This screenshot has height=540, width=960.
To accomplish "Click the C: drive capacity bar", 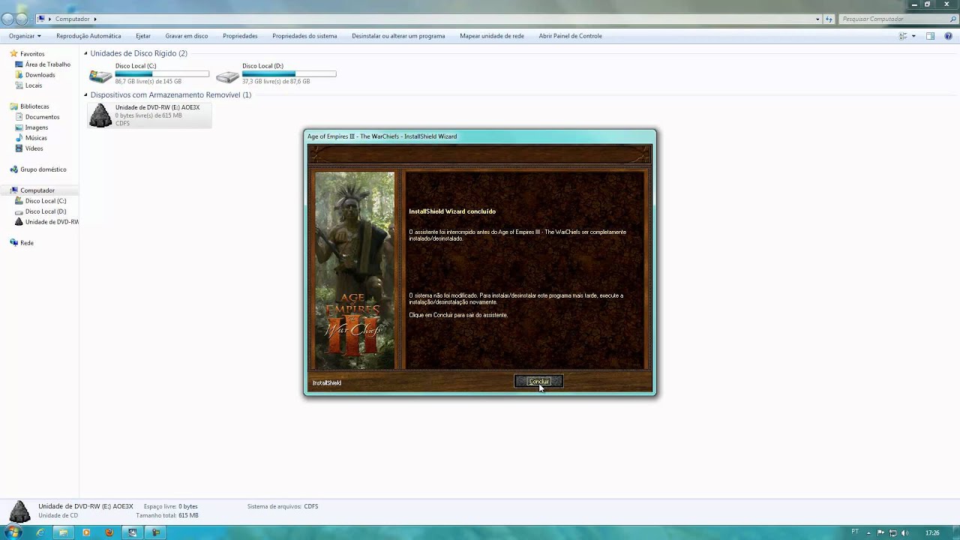I will [x=162, y=73].
